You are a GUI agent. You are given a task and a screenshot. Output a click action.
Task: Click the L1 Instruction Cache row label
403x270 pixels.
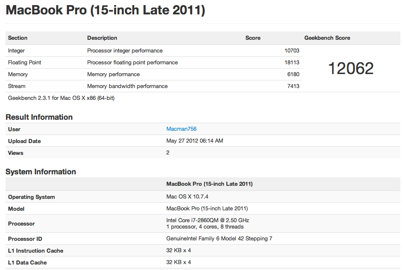point(36,251)
